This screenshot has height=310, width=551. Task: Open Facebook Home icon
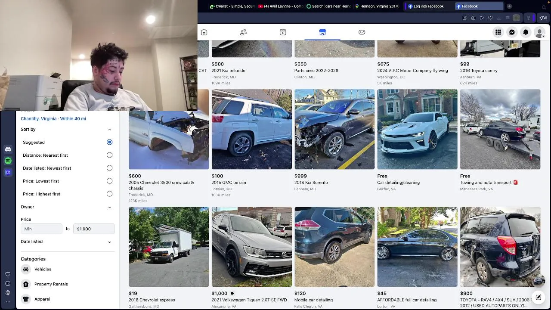click(204, 32)
